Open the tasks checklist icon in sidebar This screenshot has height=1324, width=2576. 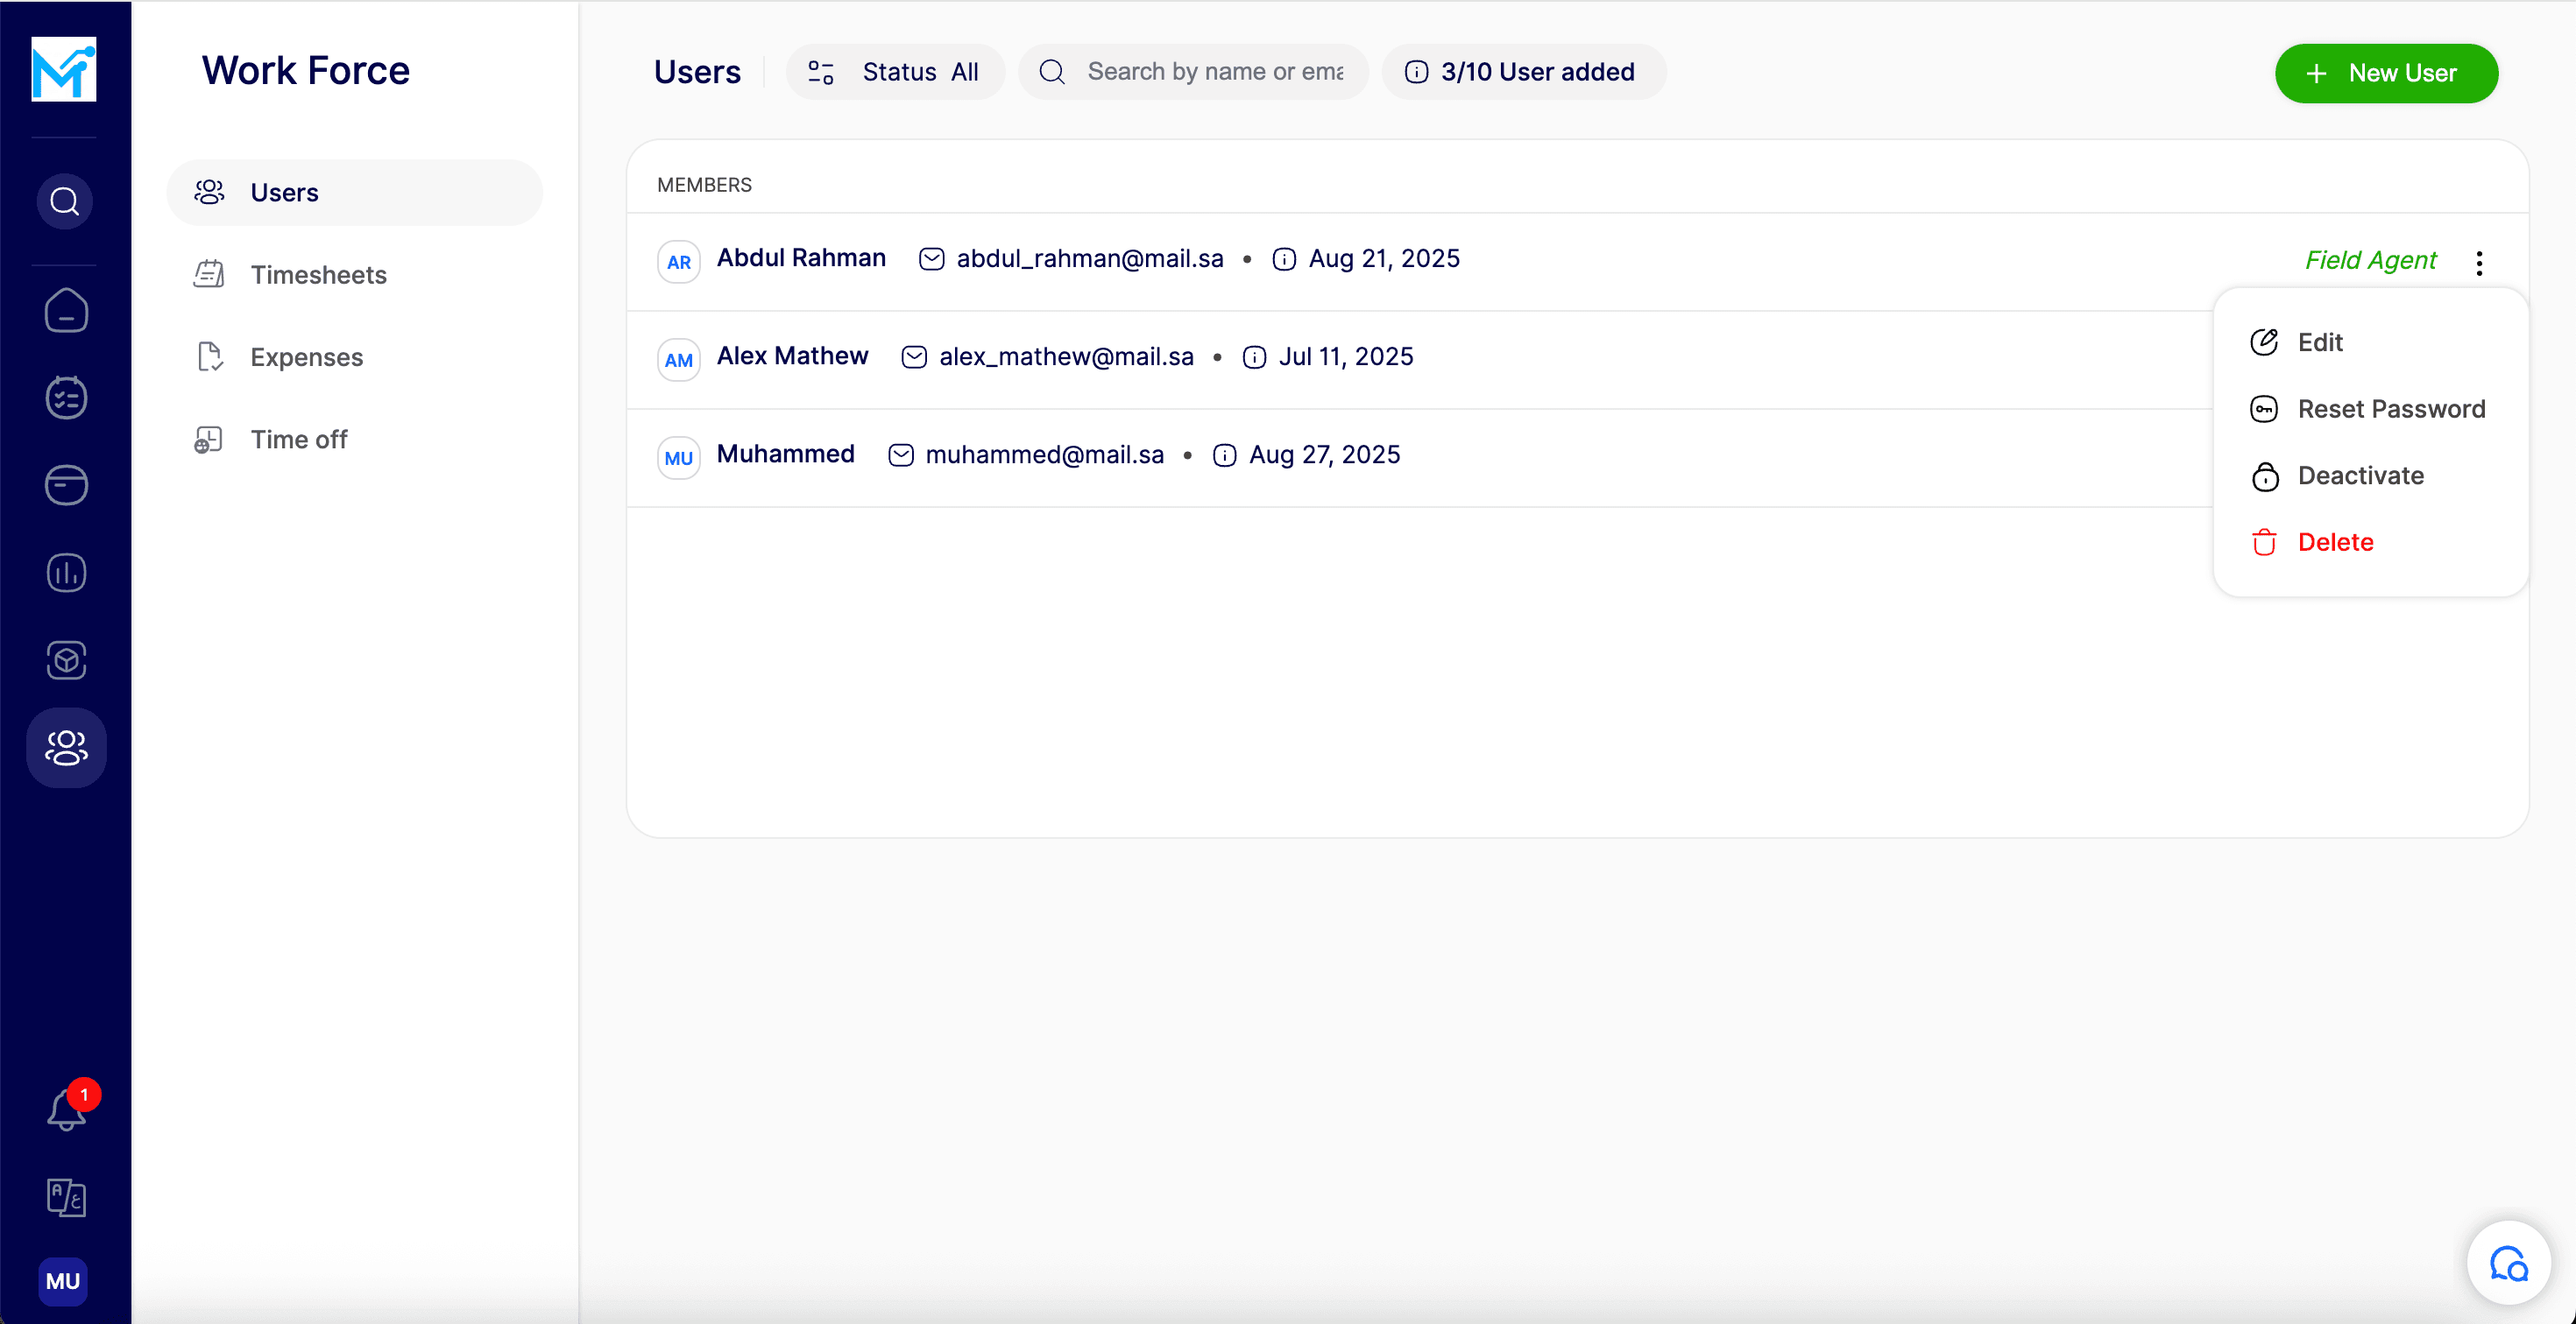pos(66,397)
